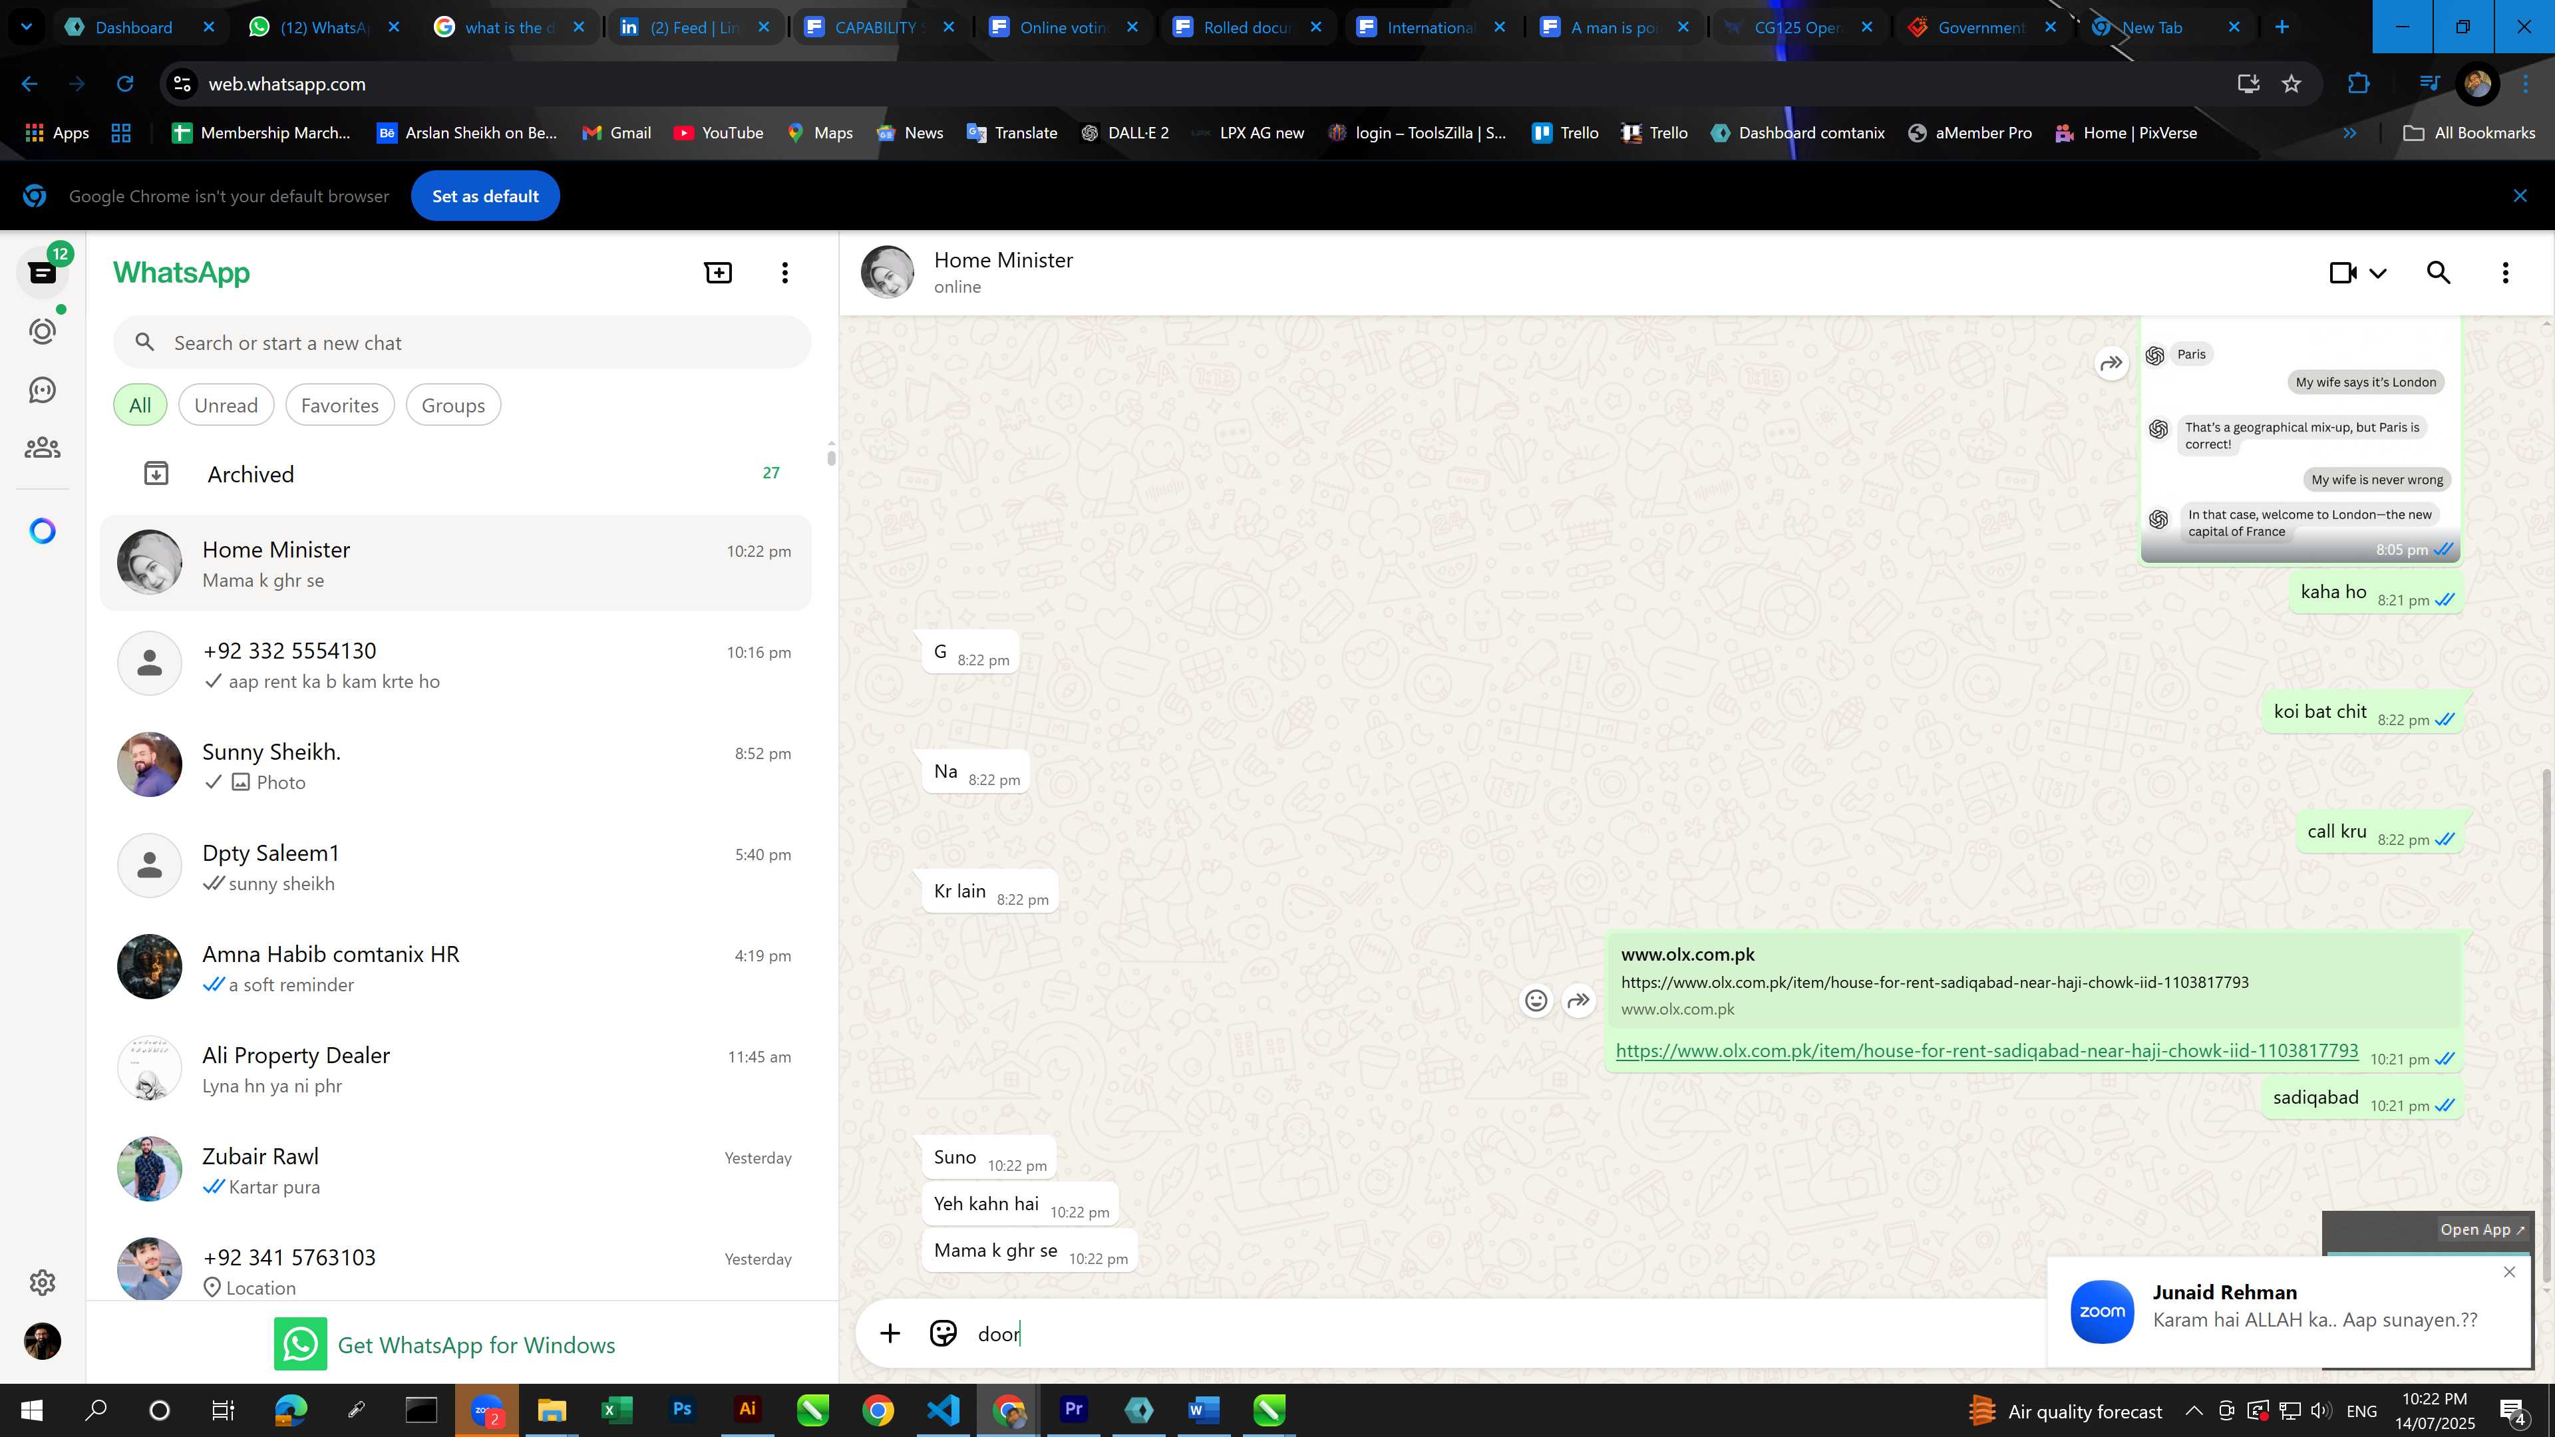Open Zoom from the taskbar
The height and width of the screenshot is (1437, 2555).
tap(486, 1409)
